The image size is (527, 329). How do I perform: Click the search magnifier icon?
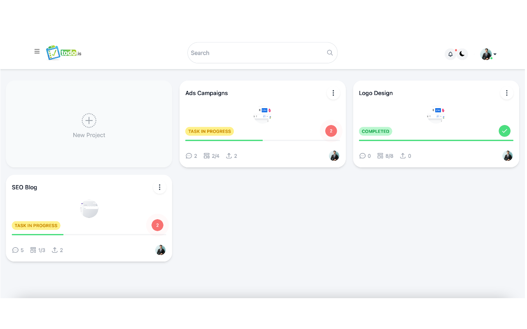point(329,53)
